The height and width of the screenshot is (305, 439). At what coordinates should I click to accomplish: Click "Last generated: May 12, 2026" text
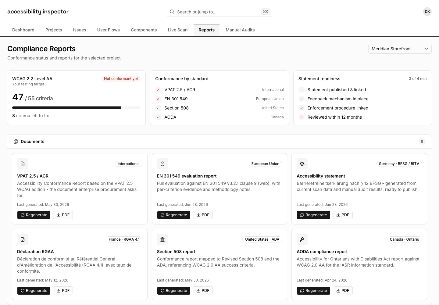click(43, 280)
